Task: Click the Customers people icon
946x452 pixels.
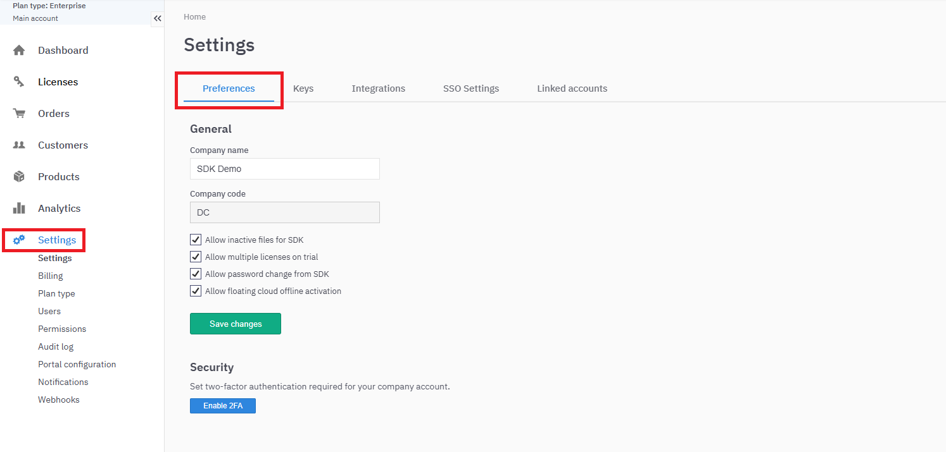Action: pos(19,145)
